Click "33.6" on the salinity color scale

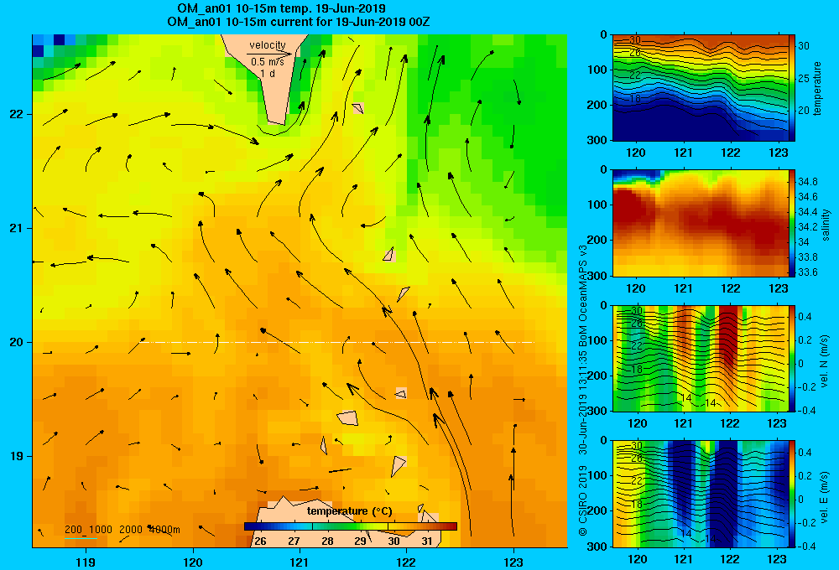[807, 272]
